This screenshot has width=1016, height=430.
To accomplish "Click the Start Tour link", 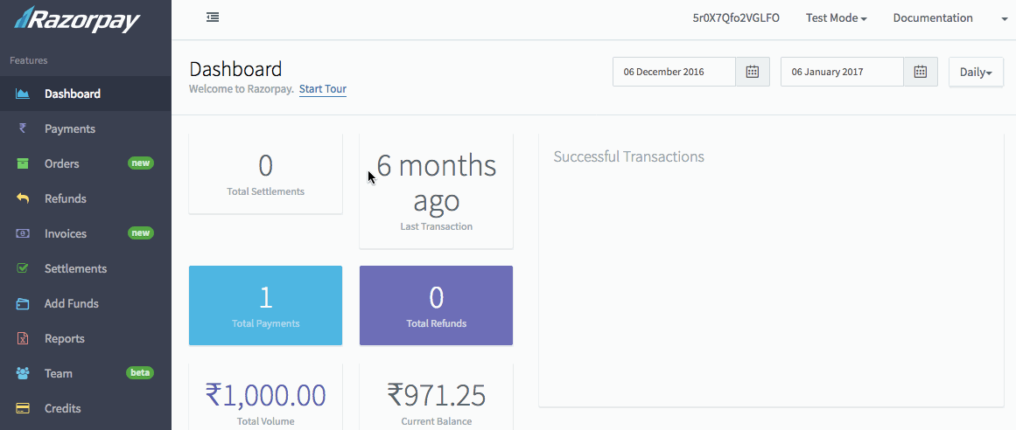I will coord(323,89).
